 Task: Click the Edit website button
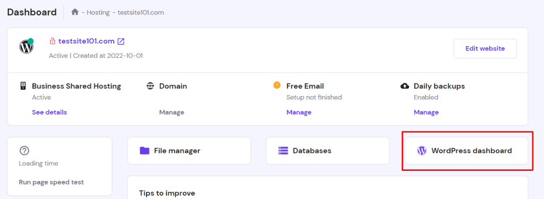coord(485,48)
